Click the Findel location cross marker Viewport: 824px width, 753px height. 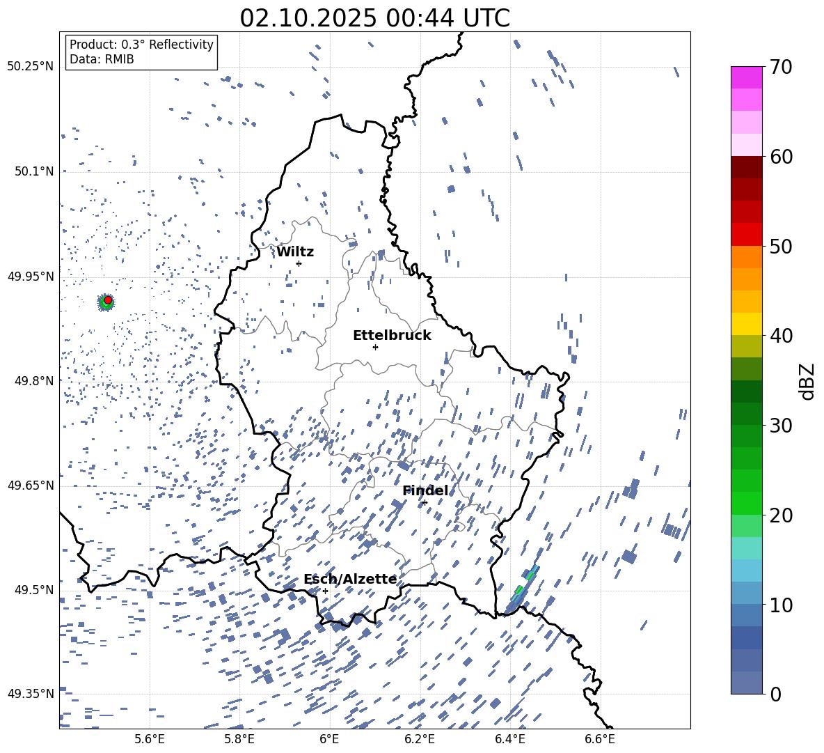click(x=425, y=503)
